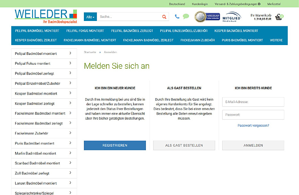Focus the E-Mail-Adresse field
The image size is (299, 195).
coord(253,102)
